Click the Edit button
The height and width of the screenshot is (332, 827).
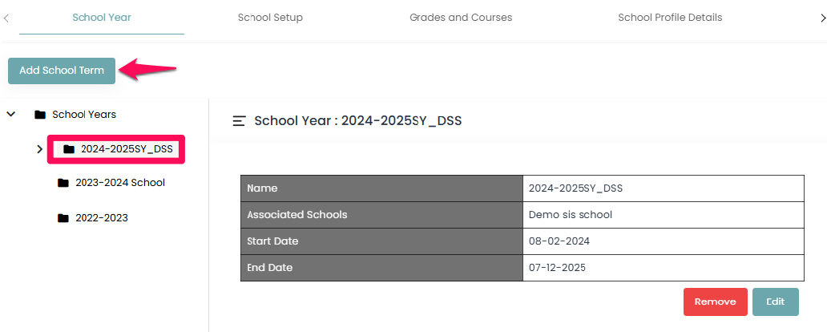775,302
